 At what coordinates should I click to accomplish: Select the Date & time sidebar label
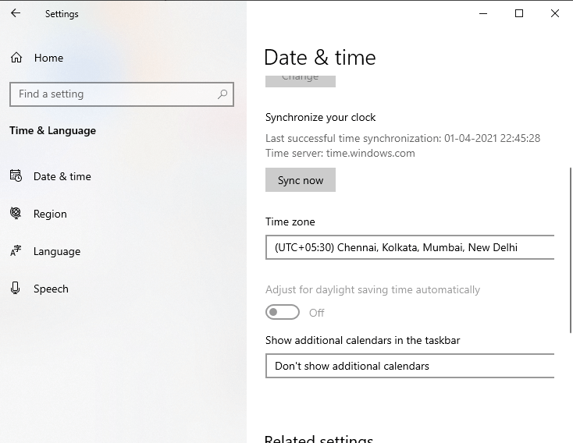(x=62, y=176)
